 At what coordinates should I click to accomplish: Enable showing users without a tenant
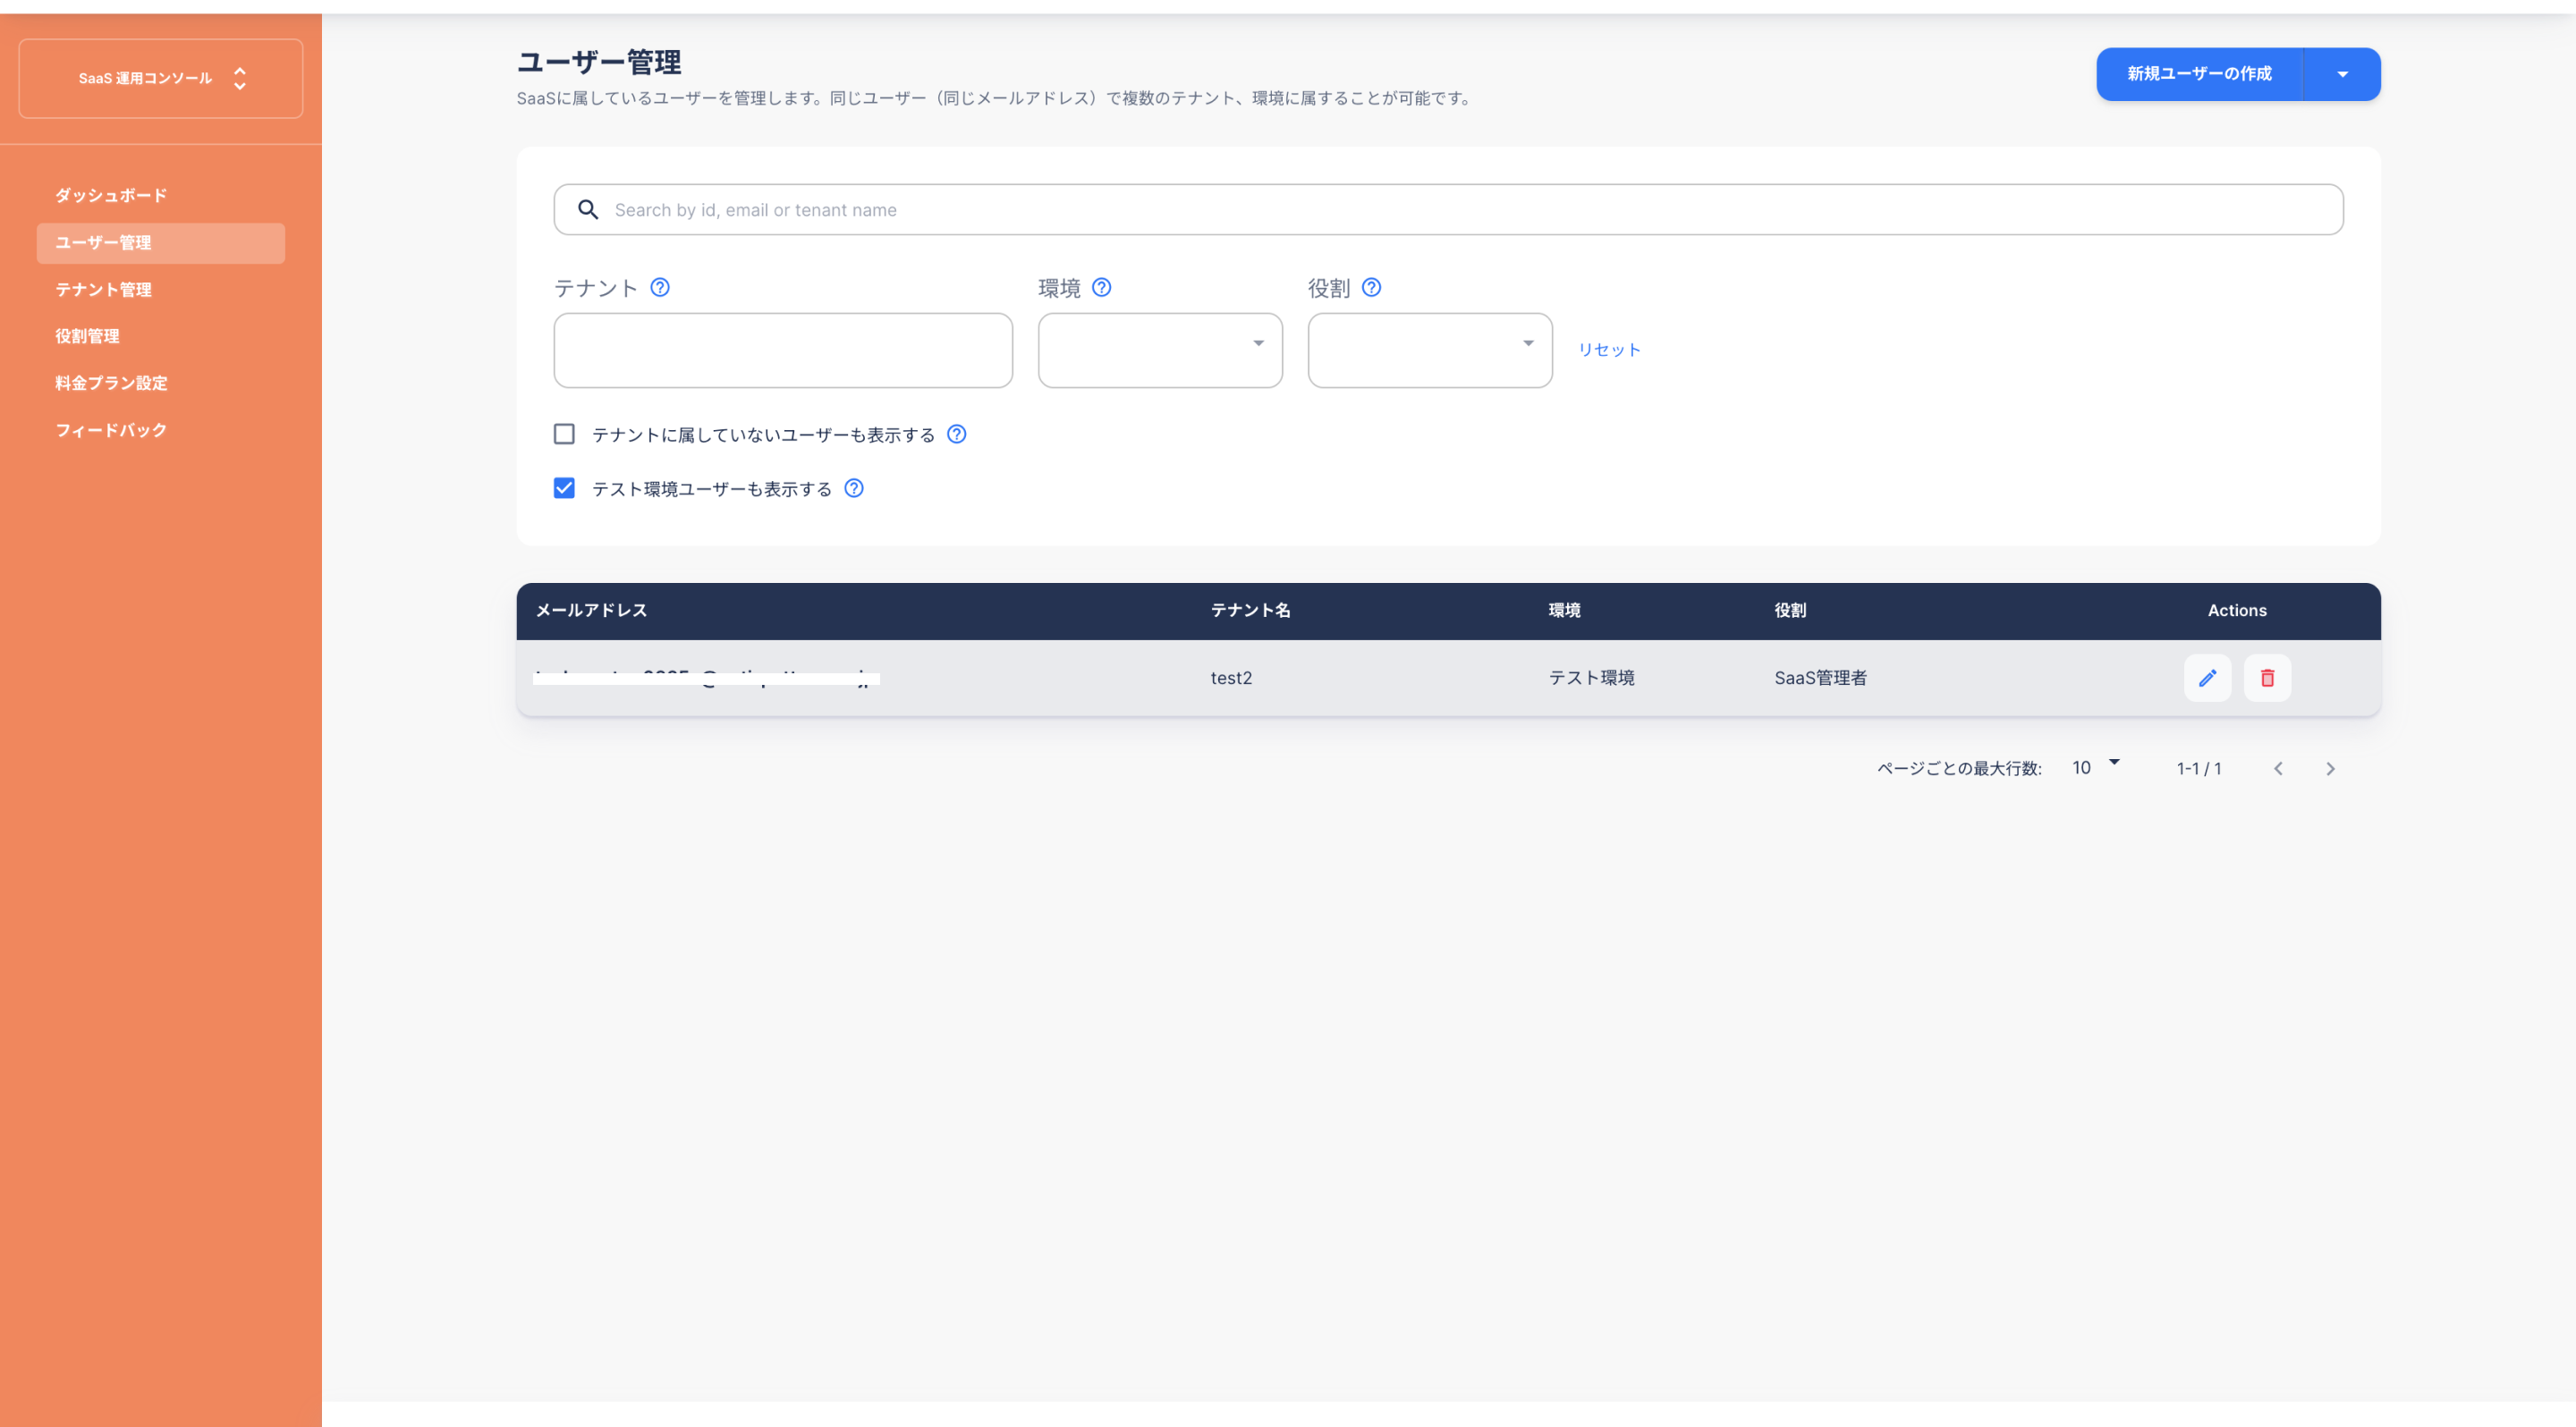564,435
